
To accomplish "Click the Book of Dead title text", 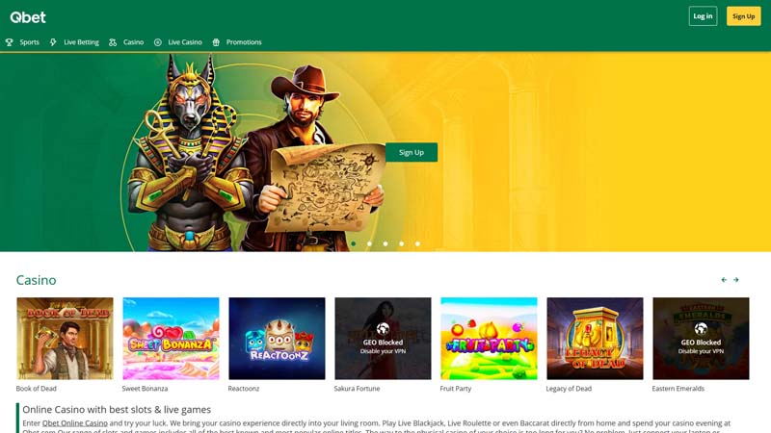I will click(37, 389).
